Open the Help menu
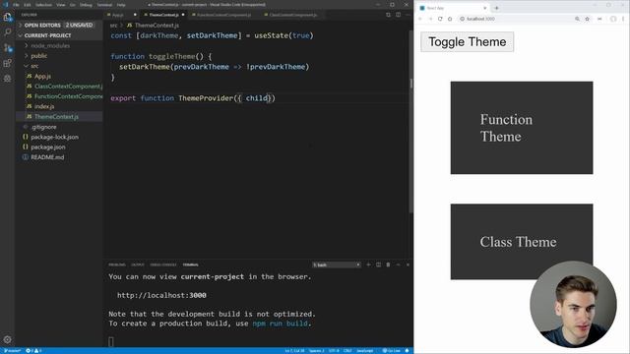The image size is (630, 354). pyautogui.click(x=121, y=5)
